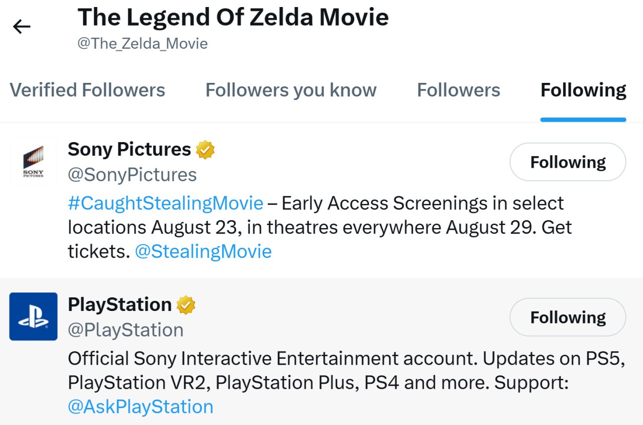
Task: Click PlayStation gold verified badge
Action: [185, 305]
